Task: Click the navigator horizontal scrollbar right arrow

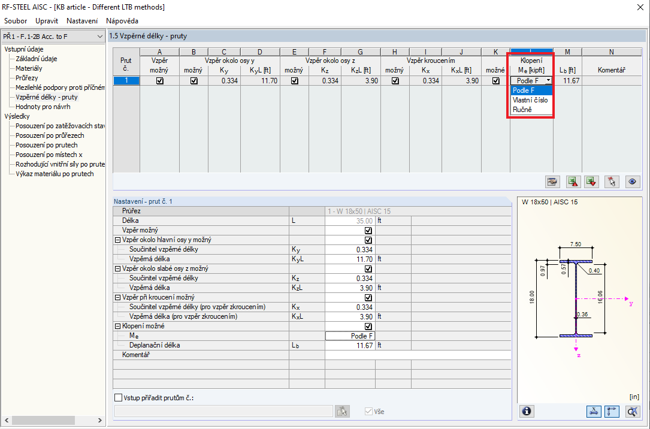Action: click(100, 420)
